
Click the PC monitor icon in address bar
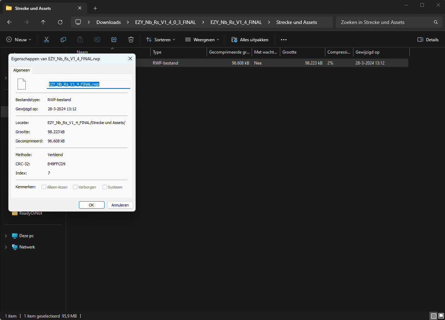[78, 22]
